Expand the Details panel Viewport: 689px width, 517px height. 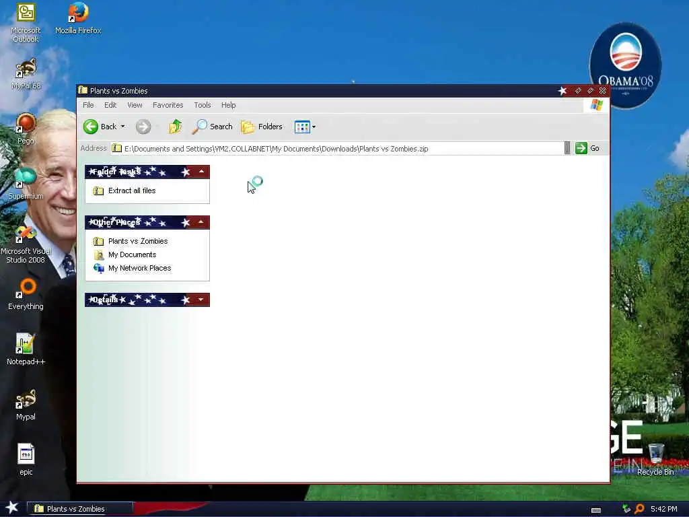[x=201, y=300]
